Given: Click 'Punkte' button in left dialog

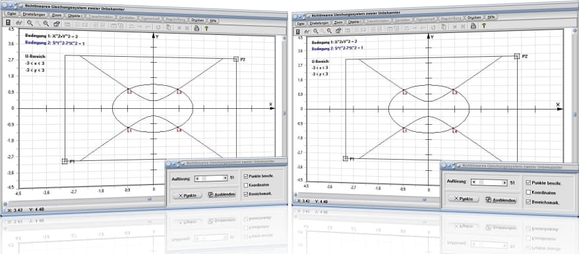Looking at the screenshot, I should pyautogui.click(x=187, y=195).
